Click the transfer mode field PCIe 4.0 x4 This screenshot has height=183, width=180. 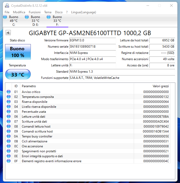coord(92,59)
